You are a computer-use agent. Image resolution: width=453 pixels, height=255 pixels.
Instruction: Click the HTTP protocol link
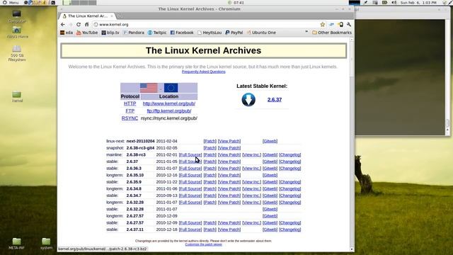[x=130, y=103]
